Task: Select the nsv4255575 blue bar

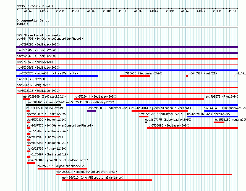Action: point(57,76)
